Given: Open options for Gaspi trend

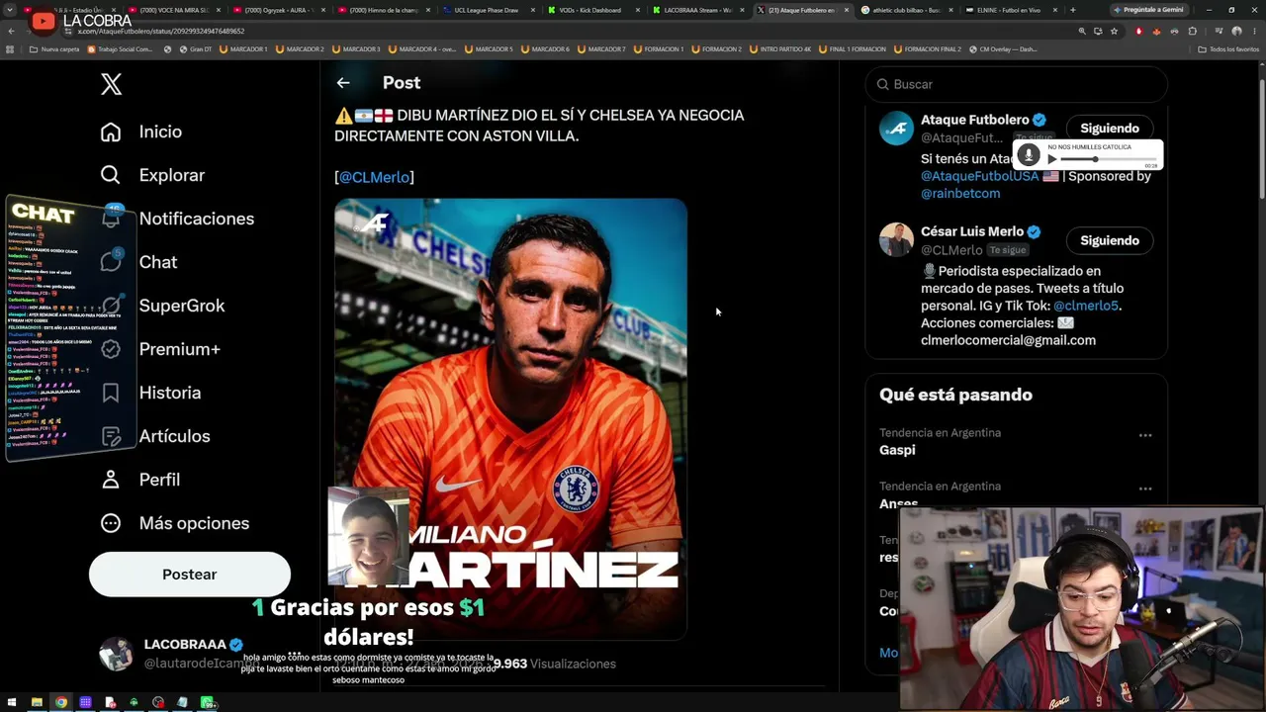Looking at the screenshot, I should point(1145,435).
